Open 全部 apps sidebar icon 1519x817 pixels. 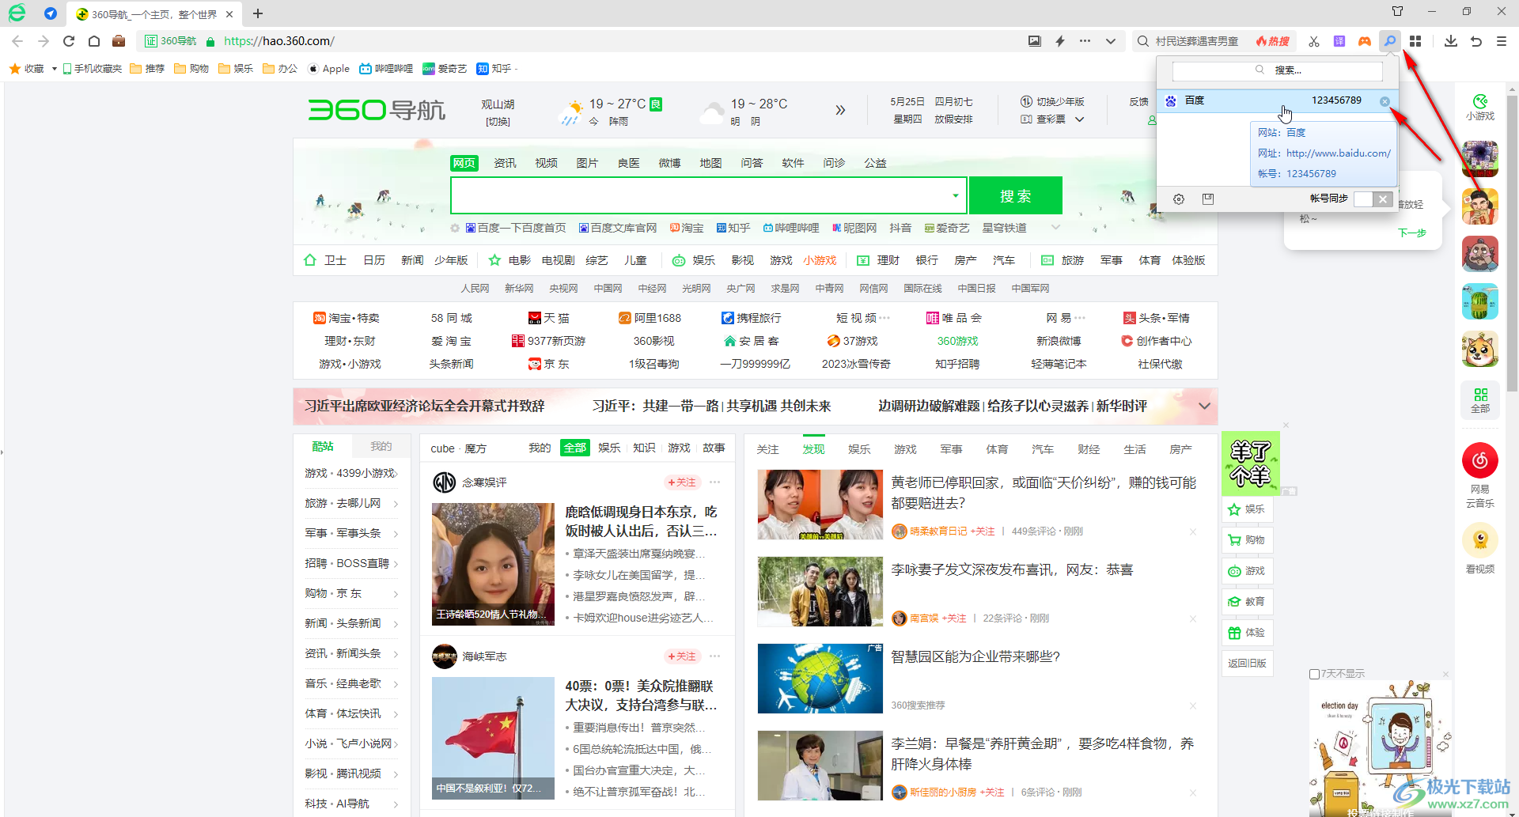(1480, 399)
